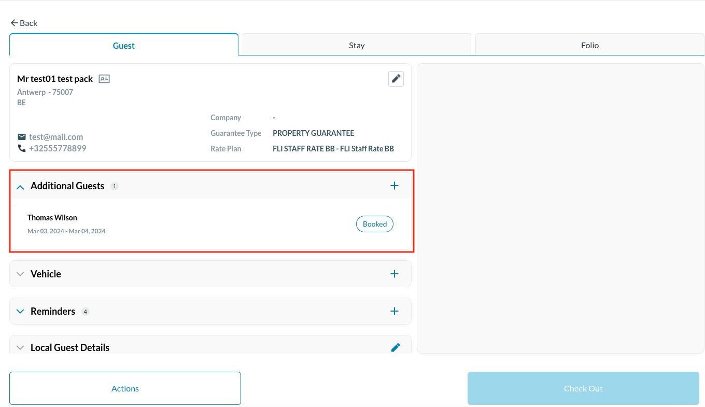
Task: Select the Guest tab
Action: pos(124,46)
